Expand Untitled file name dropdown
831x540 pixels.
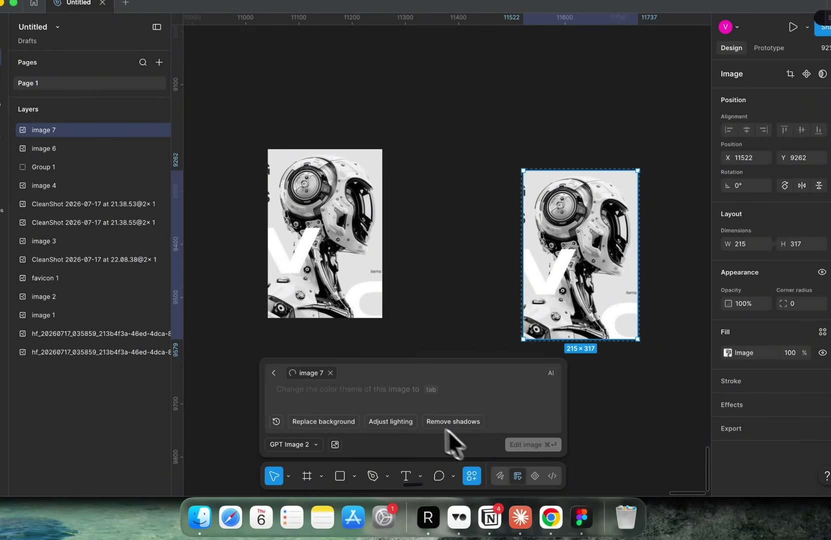[57, 27]
